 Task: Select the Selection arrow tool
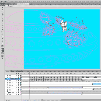click(2, 7)
